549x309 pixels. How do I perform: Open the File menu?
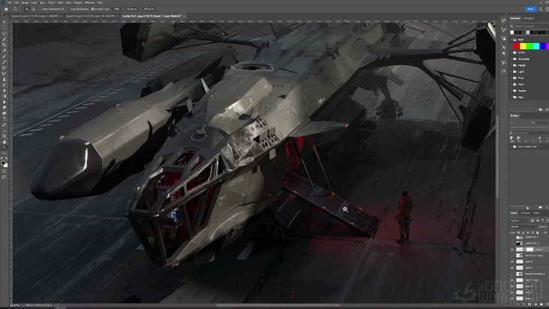coord(10,2)
